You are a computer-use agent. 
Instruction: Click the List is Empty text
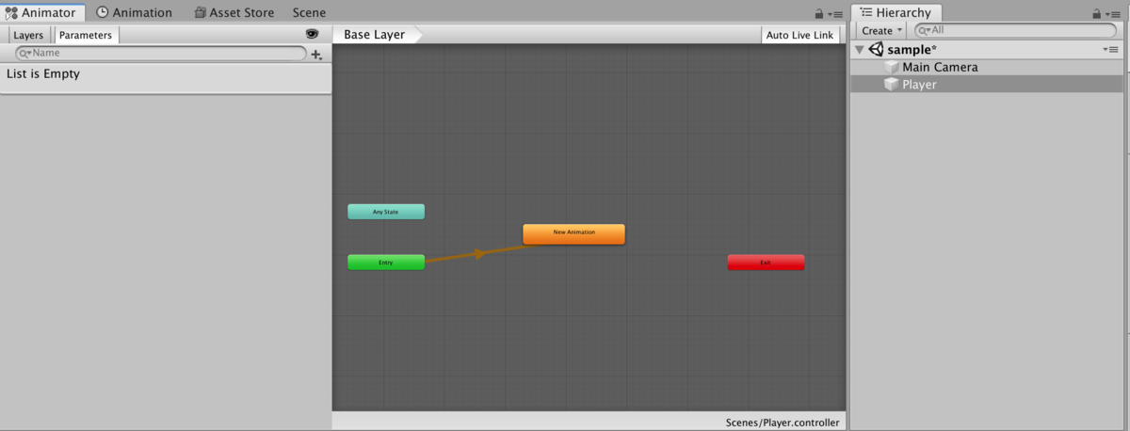[43, 73]
